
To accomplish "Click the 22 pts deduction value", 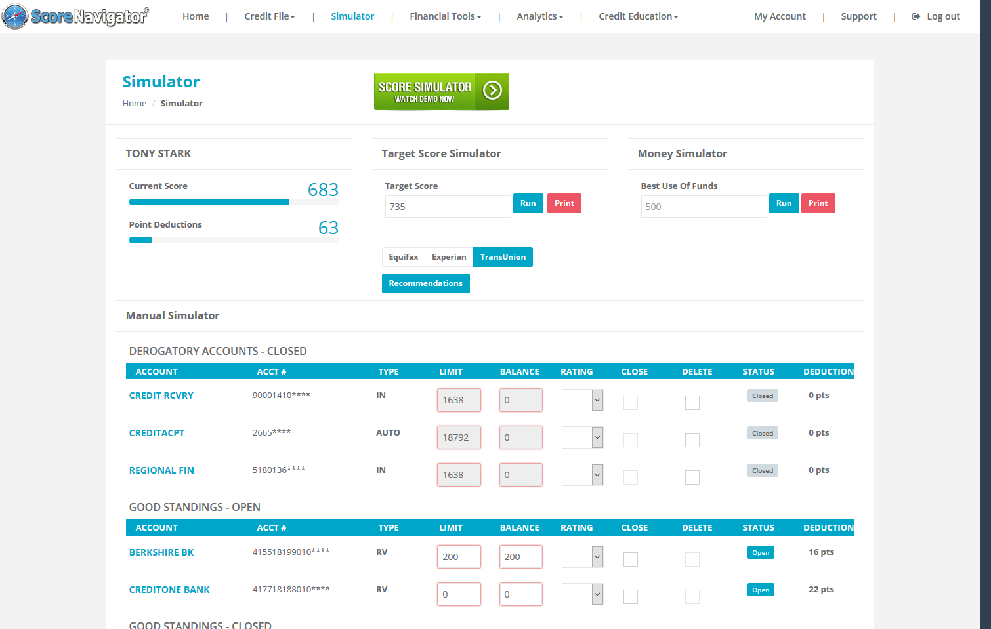I will [x=821, y=590].
